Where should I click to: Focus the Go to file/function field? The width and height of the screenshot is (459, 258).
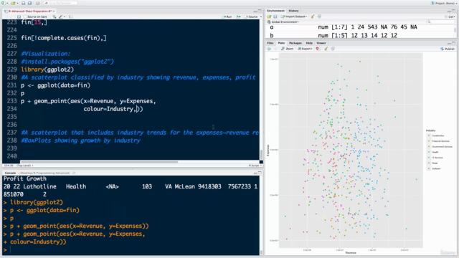pos(60,3)
